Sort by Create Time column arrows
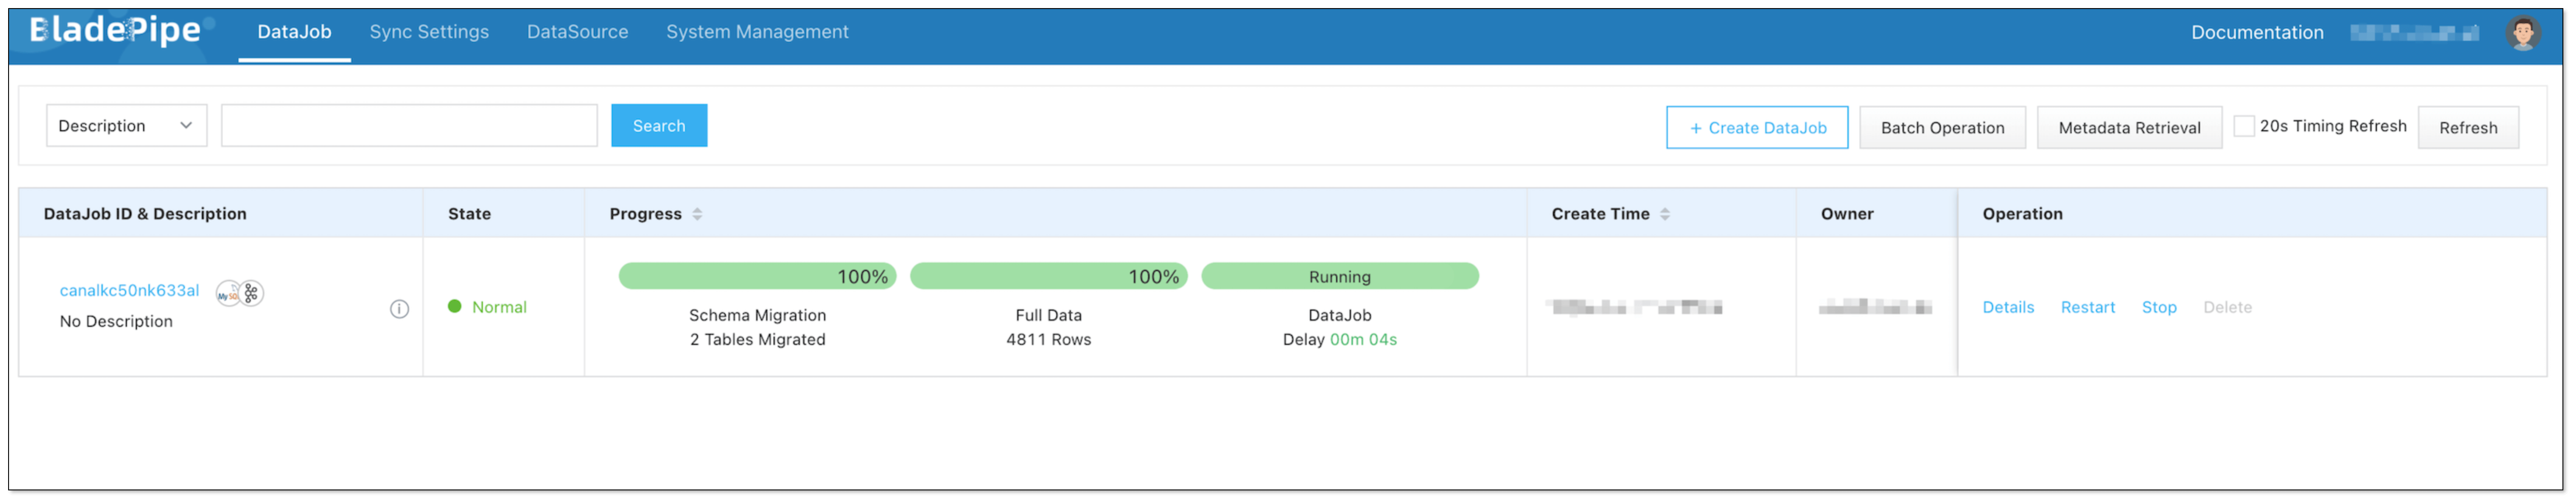Viewport: 2576px width, 503px height. pyautogui.click(x=1665, y=214)
